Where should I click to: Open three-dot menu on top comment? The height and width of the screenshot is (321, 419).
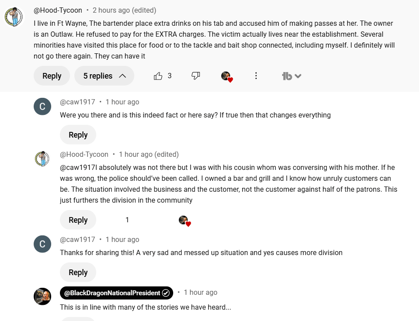coord(256,76)
